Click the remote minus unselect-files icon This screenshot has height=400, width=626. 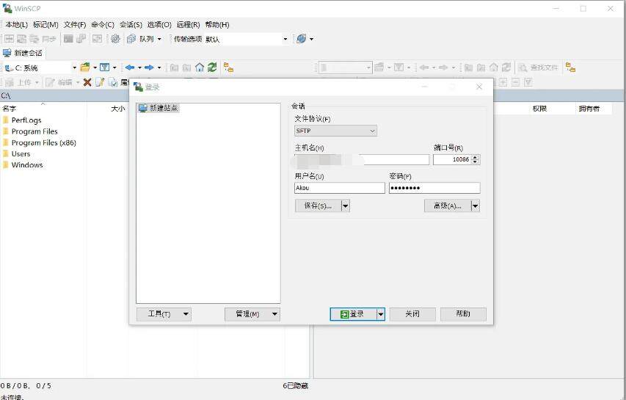click(516, 82)
